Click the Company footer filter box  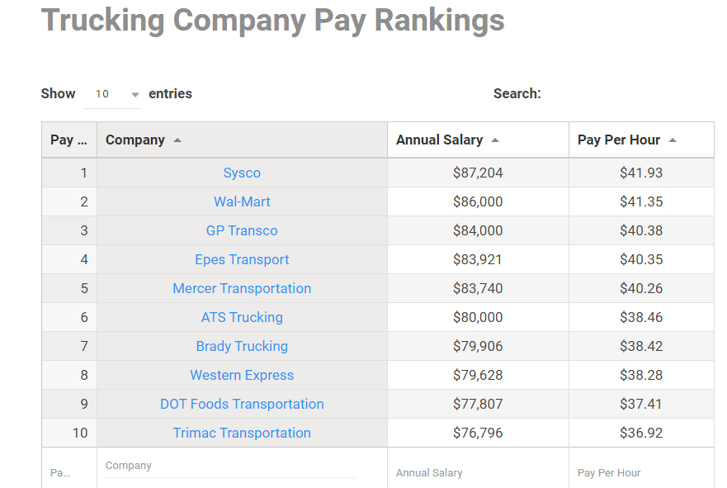coord(229,465)
